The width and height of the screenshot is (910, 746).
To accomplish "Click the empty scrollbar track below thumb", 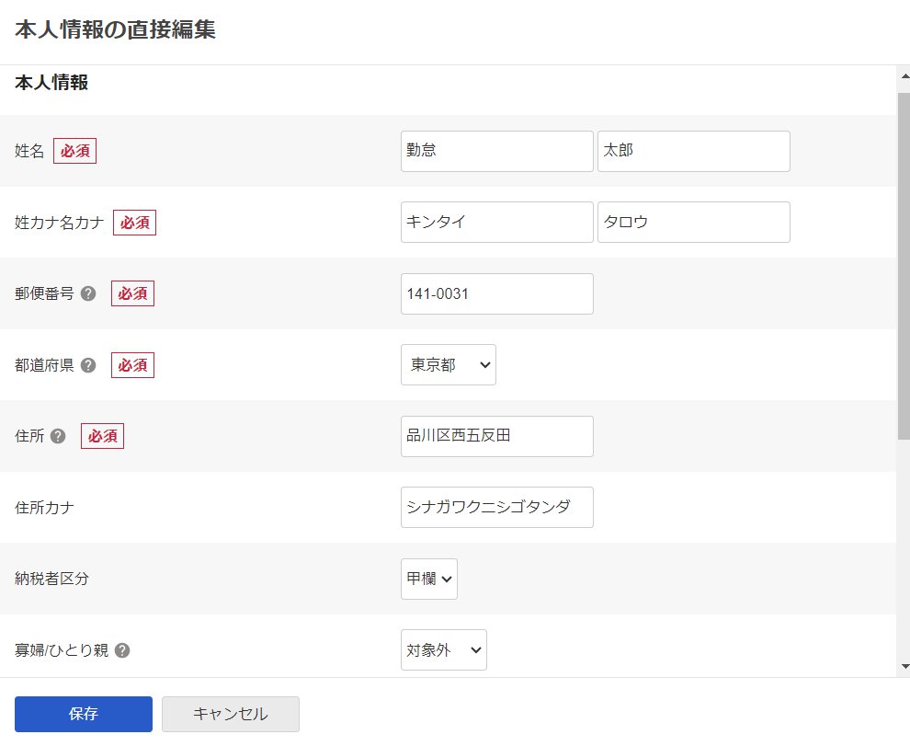I will [904, 552].
